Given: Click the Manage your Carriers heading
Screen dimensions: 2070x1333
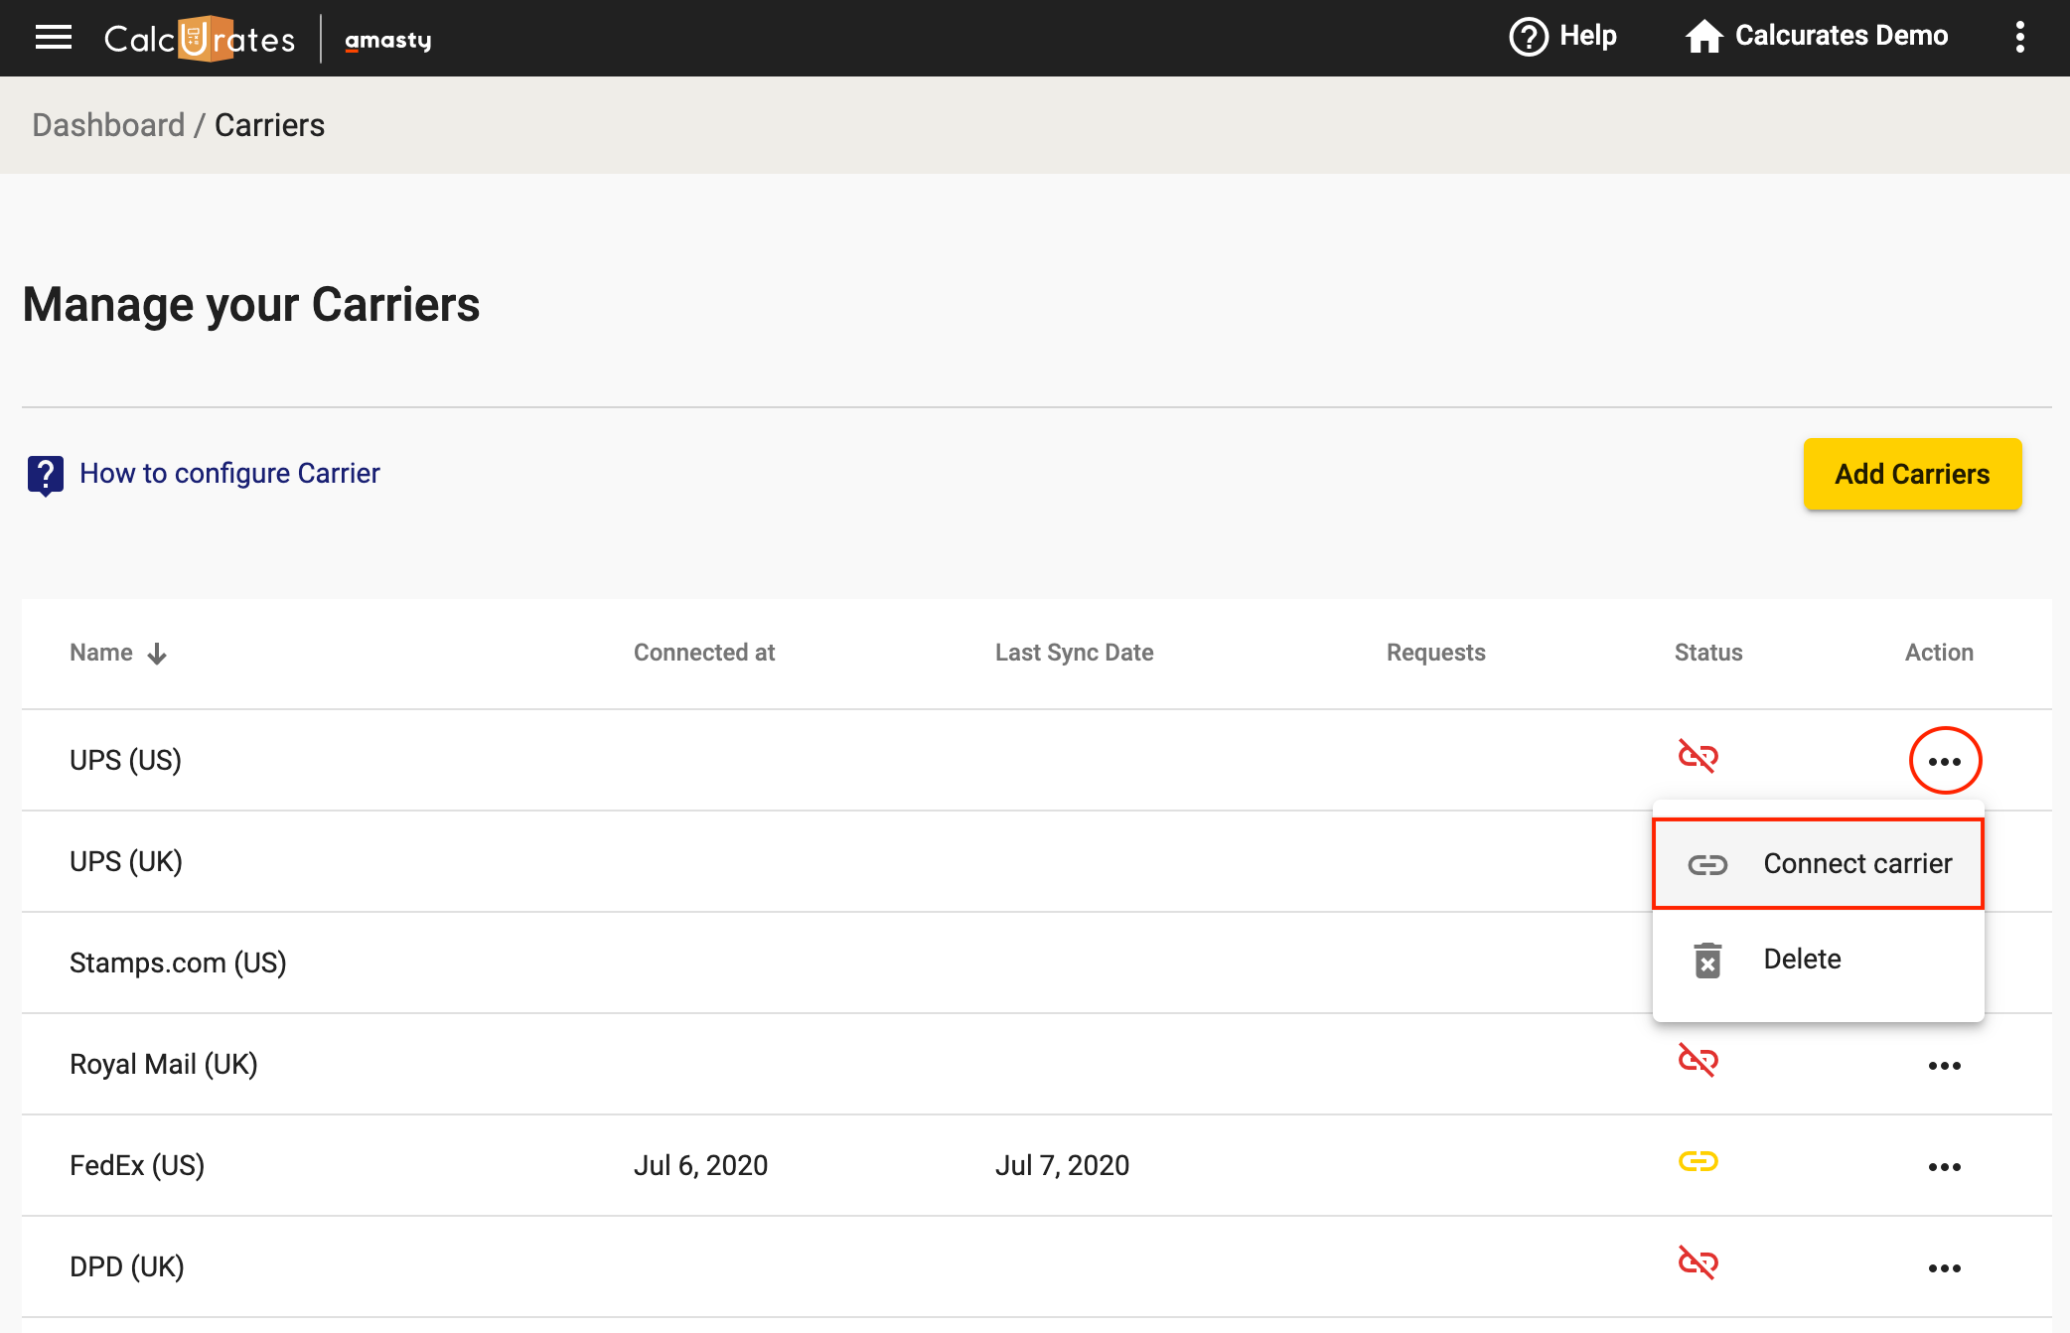Looking at the screenshot, I should [x=251, y=304].
